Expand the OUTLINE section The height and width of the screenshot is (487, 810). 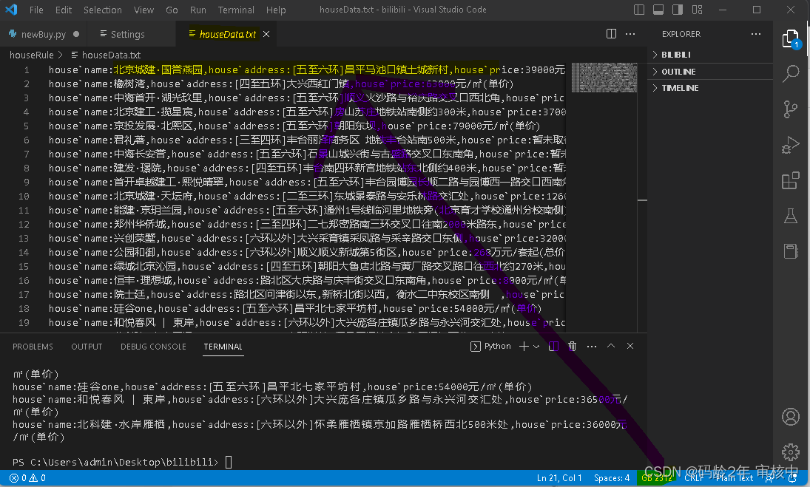[x=710, y=72]
